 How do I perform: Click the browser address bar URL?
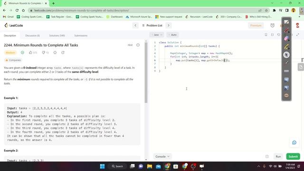coord(81,10)
